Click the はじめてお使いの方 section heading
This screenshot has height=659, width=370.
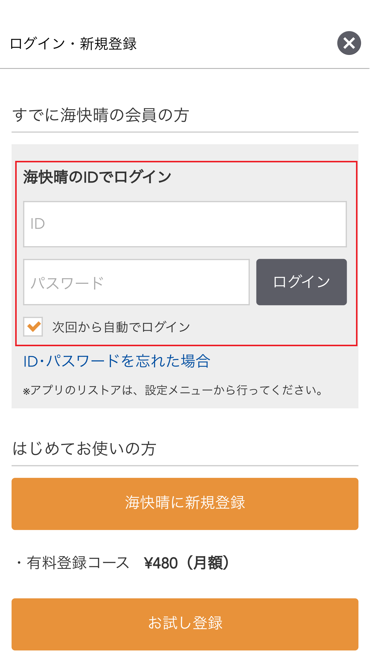(x=84, y=448)
